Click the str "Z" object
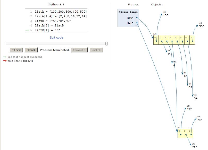This screenshot has width=208, height=150. [x=194, y=147]
